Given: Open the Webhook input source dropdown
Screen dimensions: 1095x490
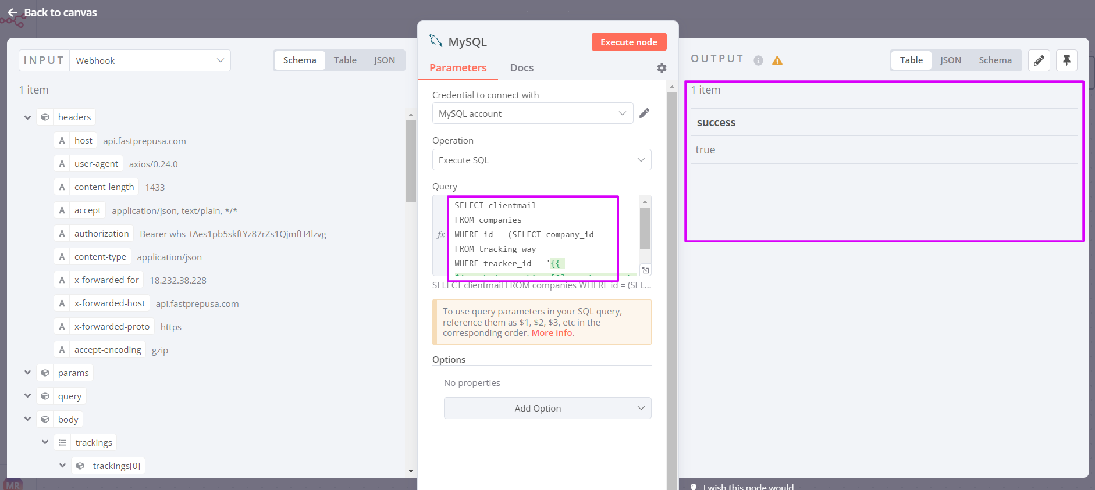Looking at the screenshot, I should point(150,60).
